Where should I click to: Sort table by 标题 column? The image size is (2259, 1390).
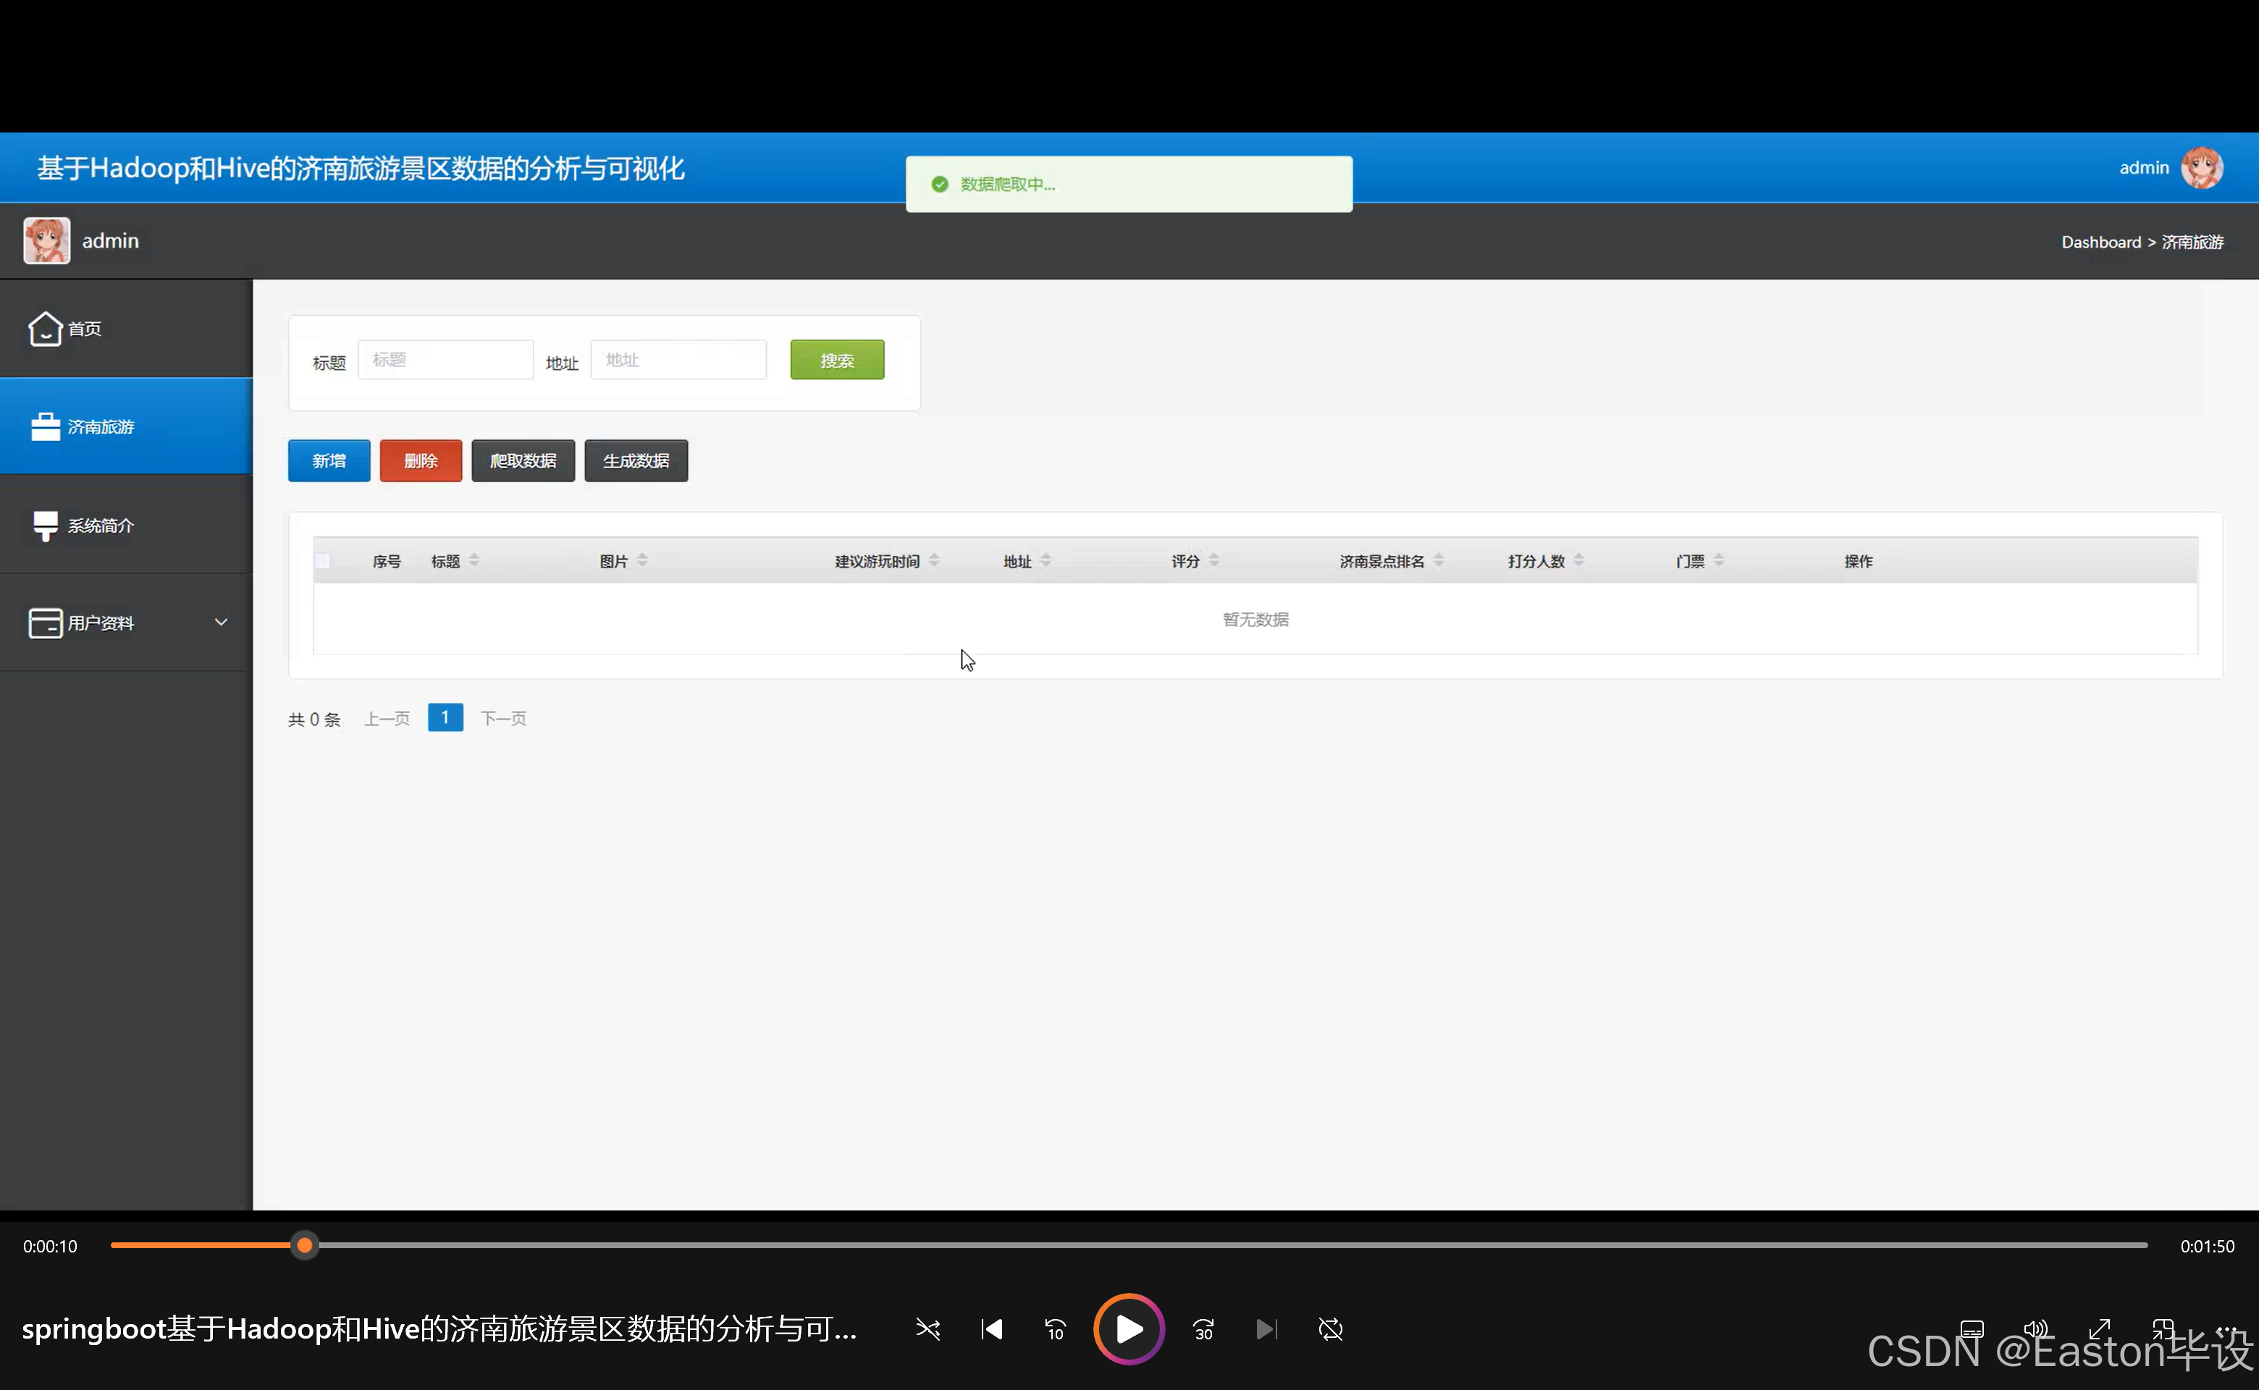pyautogui.click(x=474, y=560)
